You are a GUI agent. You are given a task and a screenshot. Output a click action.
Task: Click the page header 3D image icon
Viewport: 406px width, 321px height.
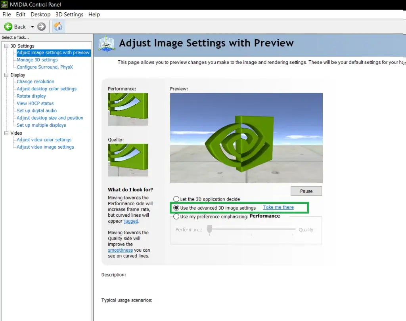[106, 43]
